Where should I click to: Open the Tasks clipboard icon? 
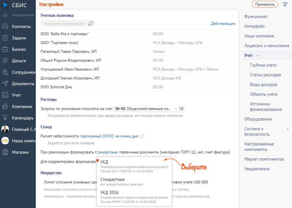tap(5, 38)
